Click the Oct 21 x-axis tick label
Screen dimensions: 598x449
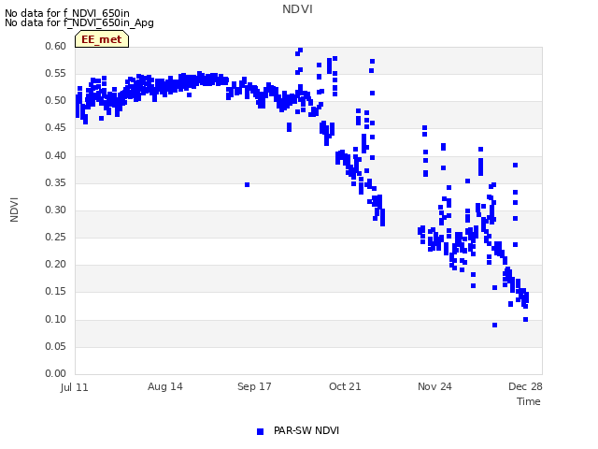(x=345, y=386)
